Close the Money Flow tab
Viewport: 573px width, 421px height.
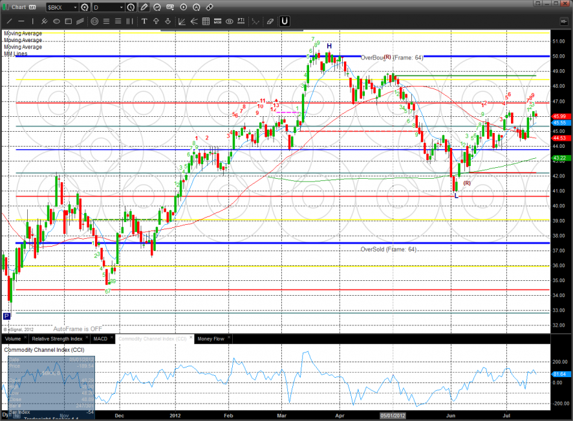(229, 338)
